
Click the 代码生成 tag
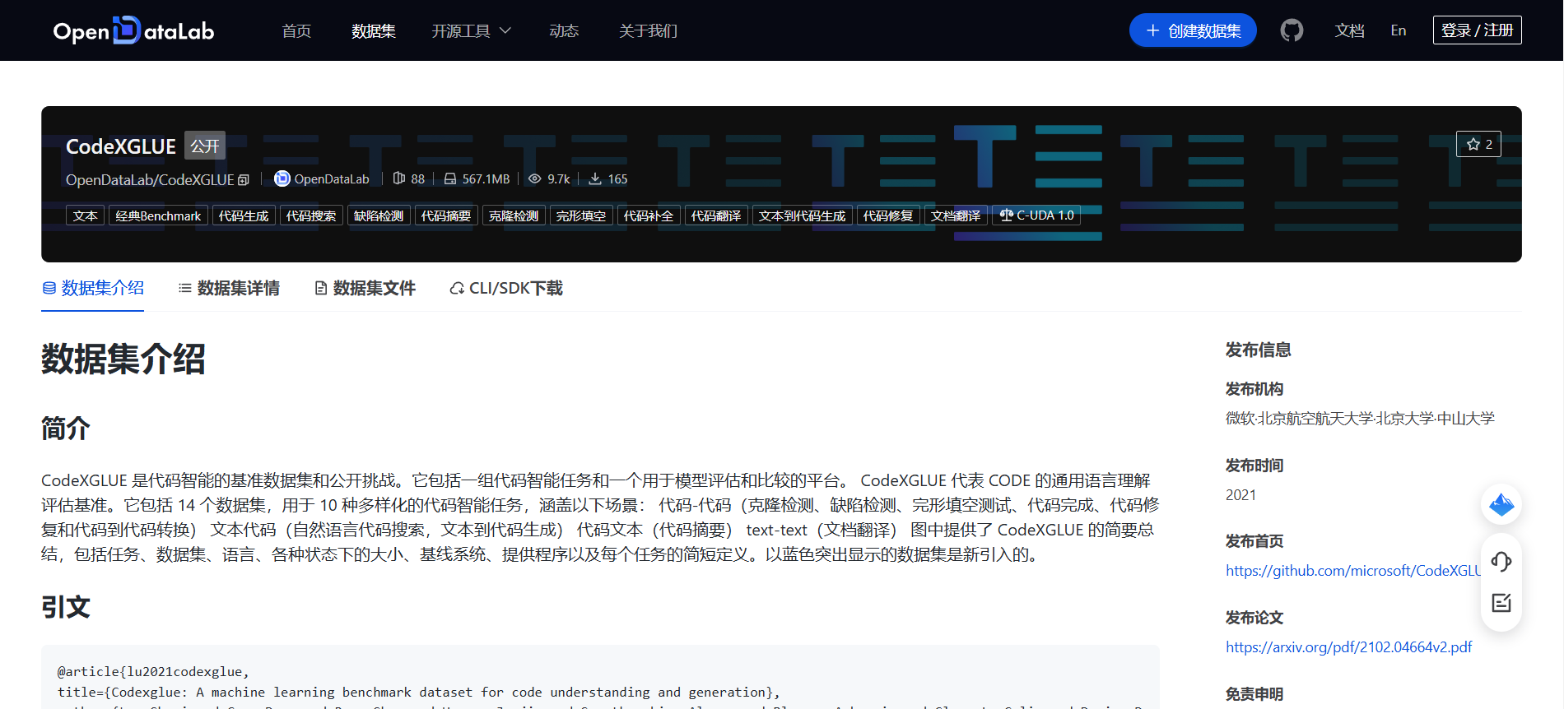(x=244, y=215)
